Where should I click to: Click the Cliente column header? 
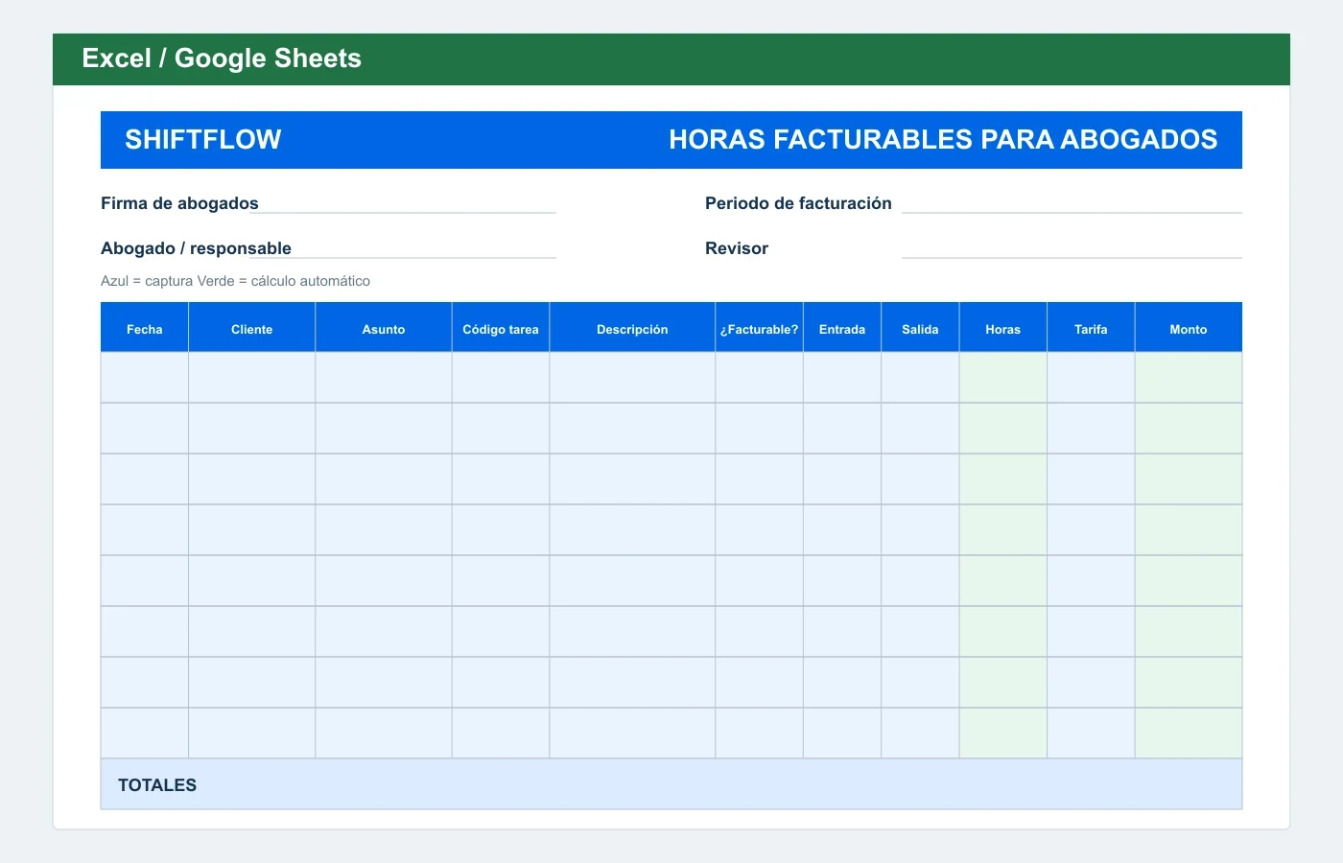pos(252,329)
